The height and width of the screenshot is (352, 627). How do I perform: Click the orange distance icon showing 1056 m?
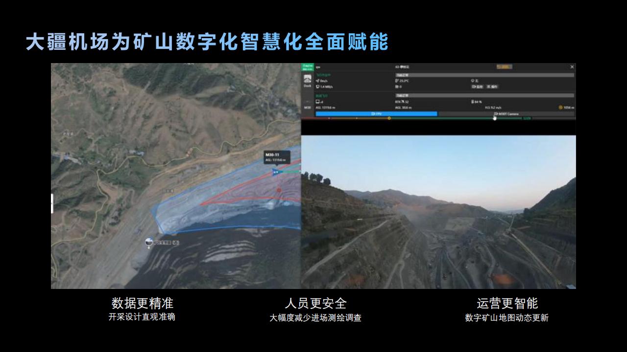click(x=560, y=108)
